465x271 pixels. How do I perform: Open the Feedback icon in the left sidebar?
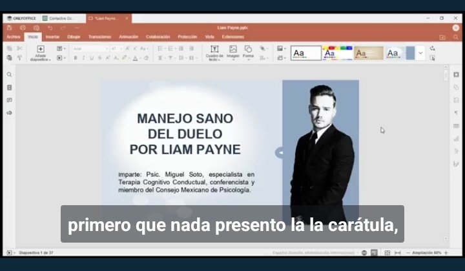point(10,113)
